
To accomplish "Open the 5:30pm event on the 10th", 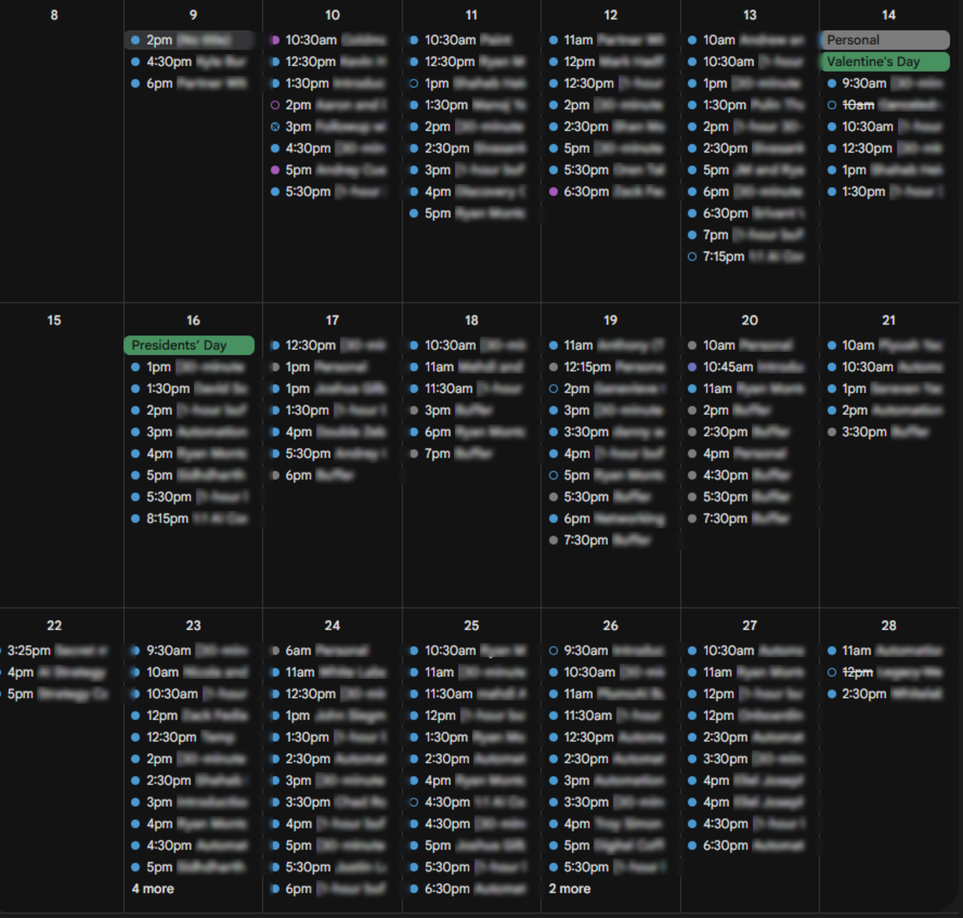I will [x=329, y=191].
